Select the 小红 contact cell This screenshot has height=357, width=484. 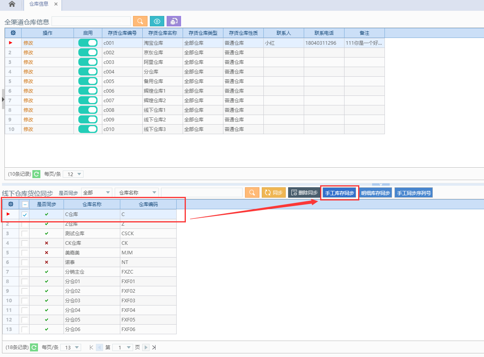pyautogui.click(x=284, y=43)
